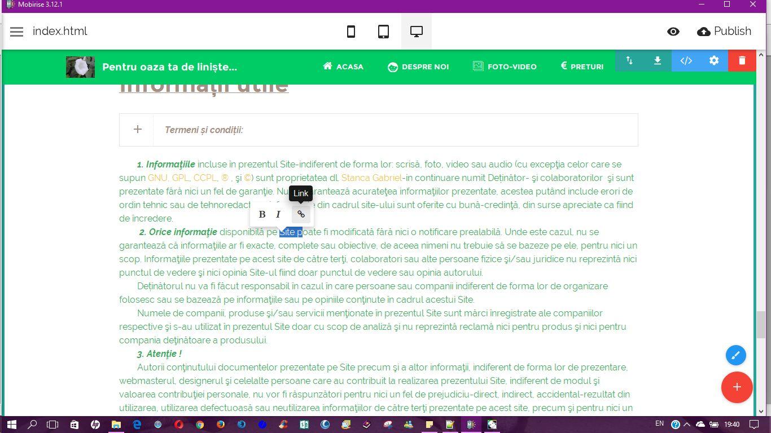Viewport: 771px width, 433px height.
Task: Switch to mobile phone preview
Action: click(x=351, y=32)
